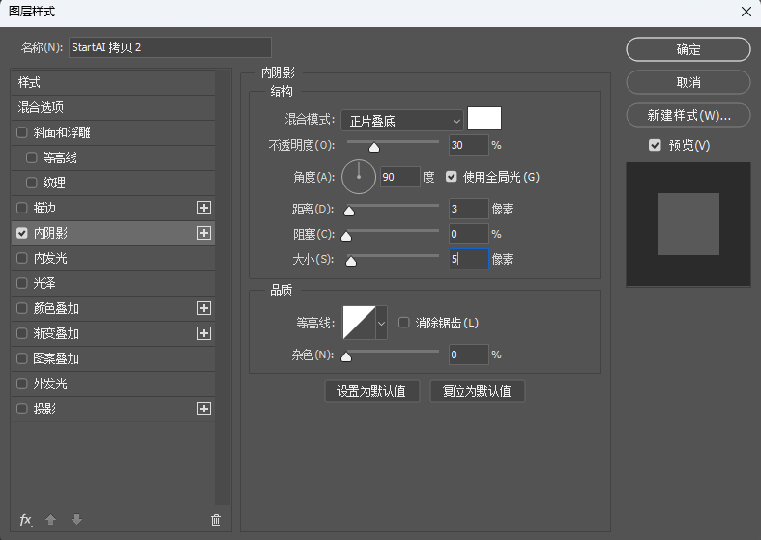The image size is (761, 540).
Task: Enable the 消除锯齿 checkbox
Action: click(x=404, y=323)
